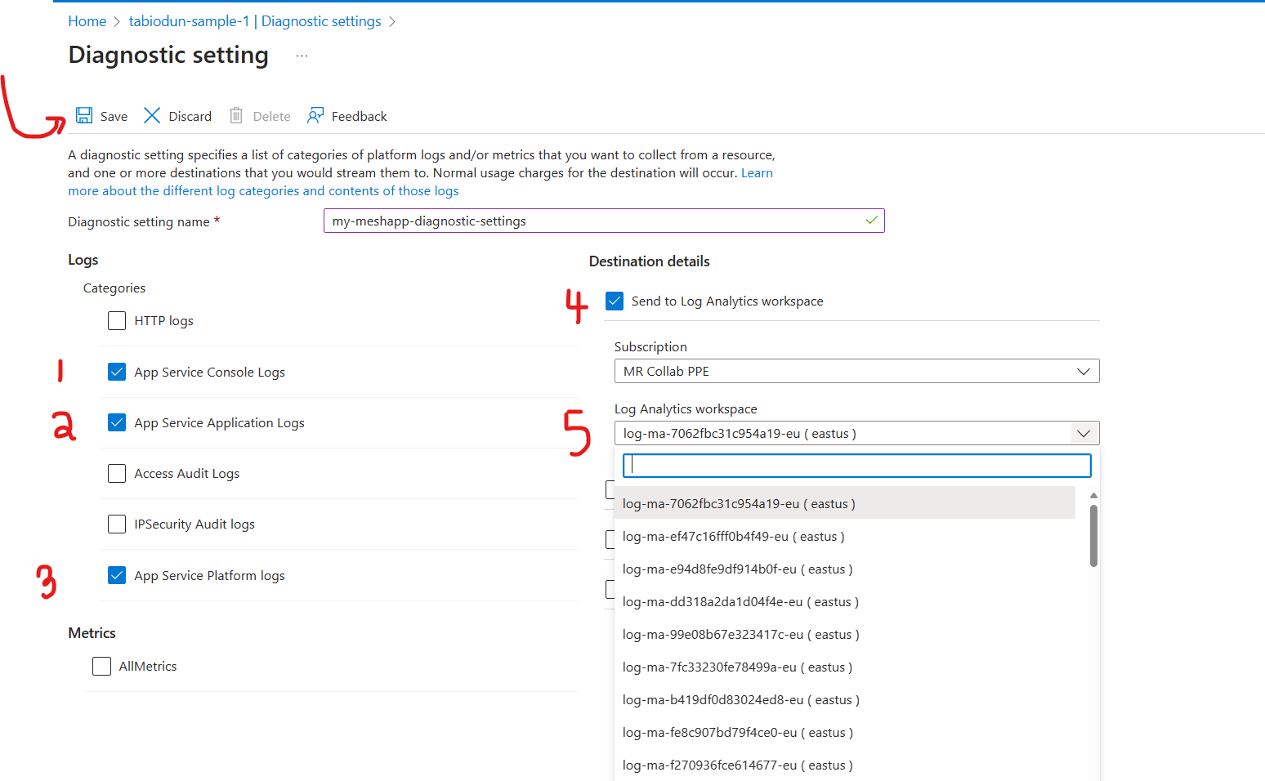Click the tabiodun-sample-1 breadcrumb item
Screen dimensions: 1265x781
click(254, 20)
